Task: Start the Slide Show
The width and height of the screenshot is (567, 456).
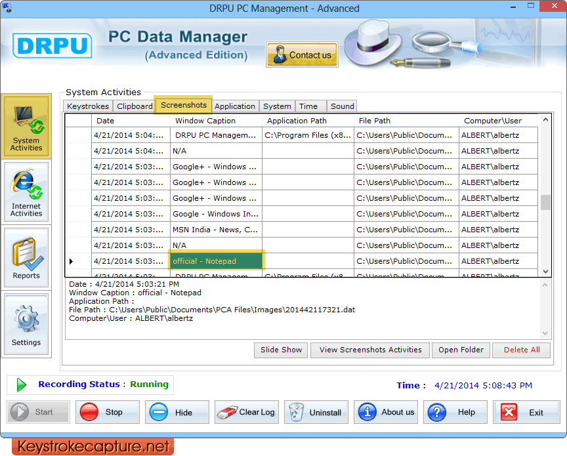Action: (x=281, y=350)
